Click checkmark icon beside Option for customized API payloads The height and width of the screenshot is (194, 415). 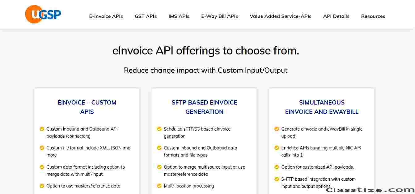click(277, 167)
